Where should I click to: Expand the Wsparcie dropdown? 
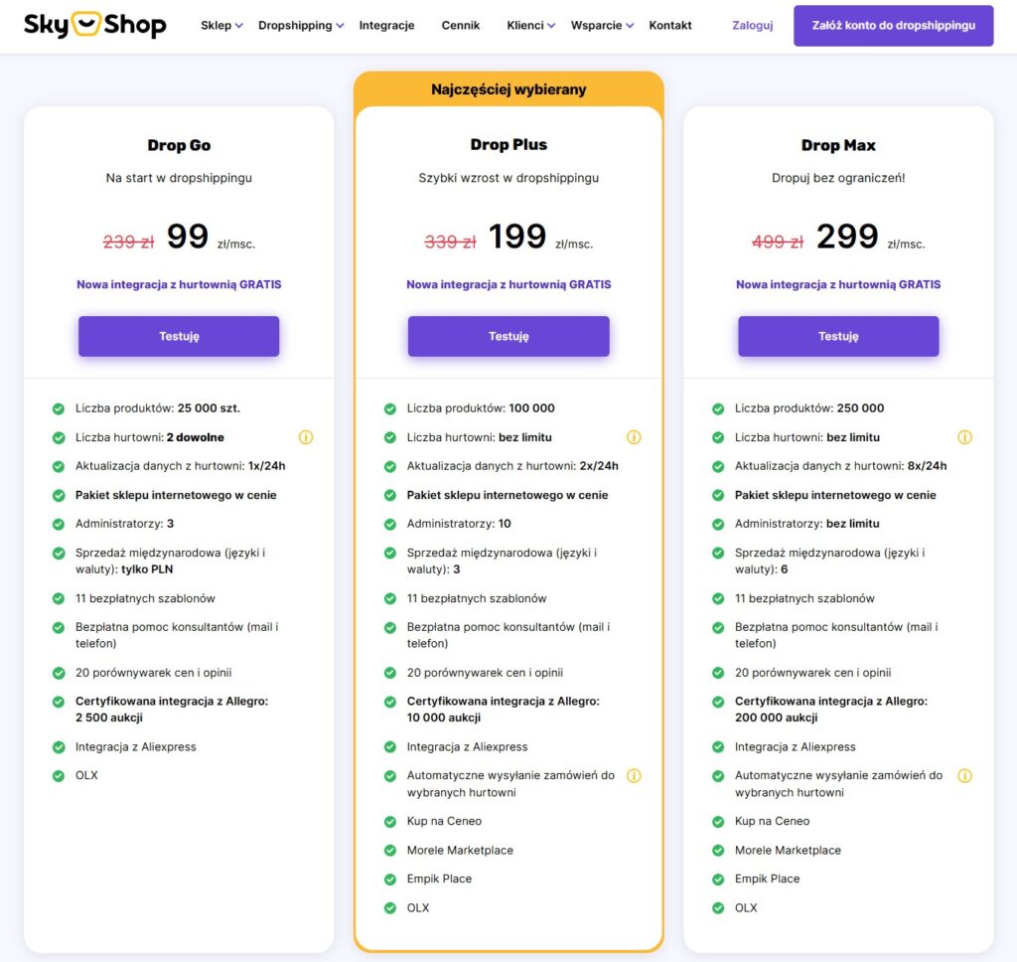pos(600,26)
